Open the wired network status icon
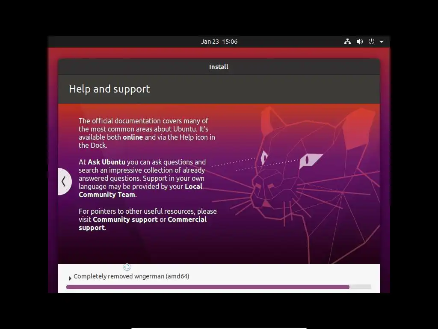This screenshot has height=329, width=438. [347, 42]
